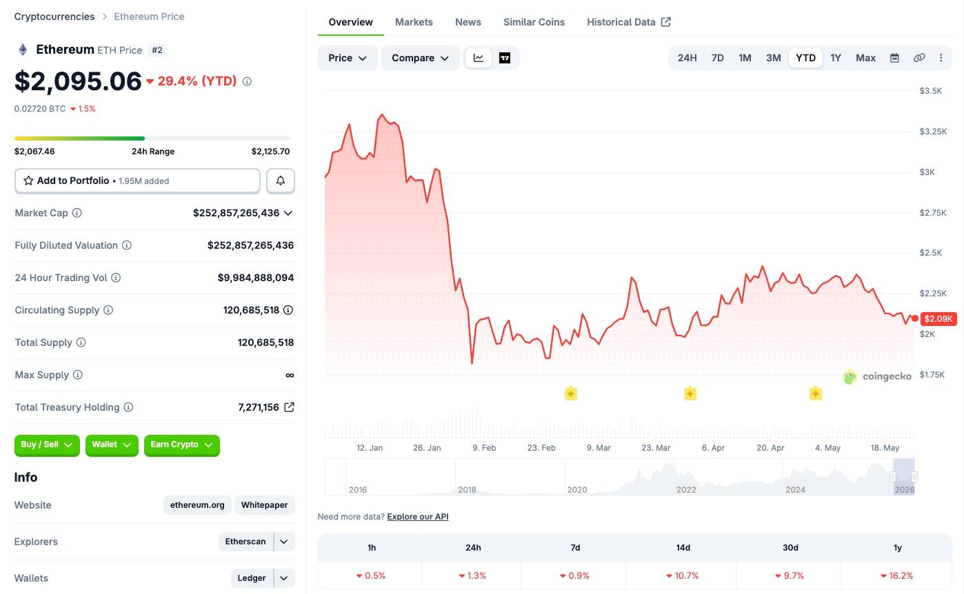964x594 pixels.
Task: Open the Compare dropdown
Action: tap(420, 58)
